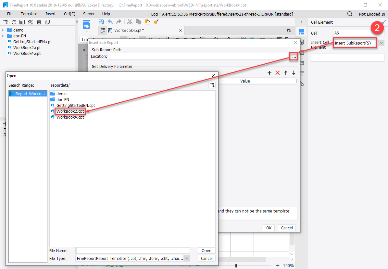The image size is (388, 269).
Task: Open the Server menu
Action: pos(88,14)
